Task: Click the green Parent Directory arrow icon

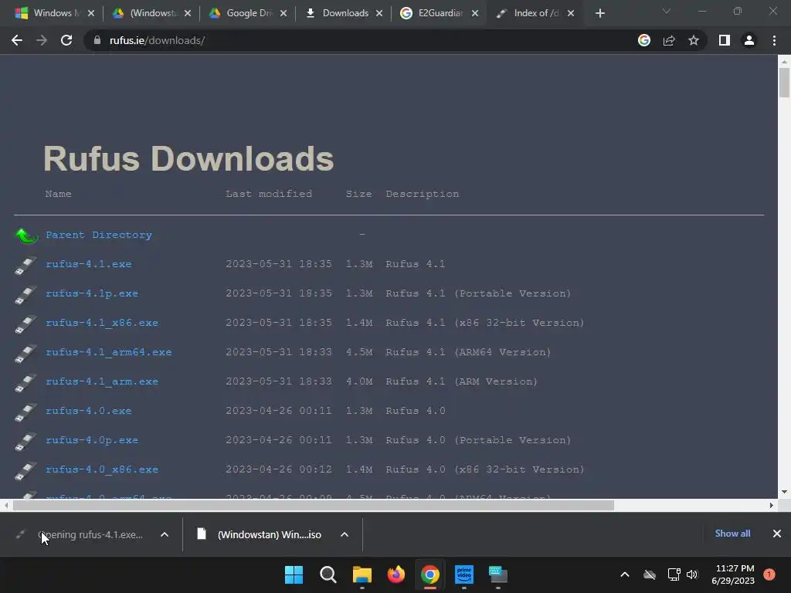Action: [26, 235]
